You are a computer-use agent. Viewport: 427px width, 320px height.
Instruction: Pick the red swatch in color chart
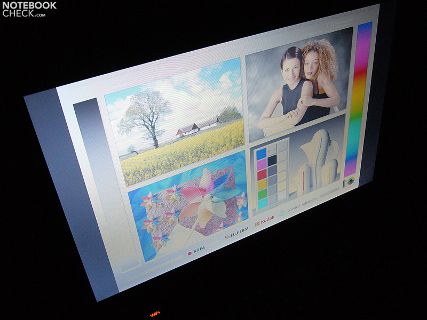tap(262, 175)
